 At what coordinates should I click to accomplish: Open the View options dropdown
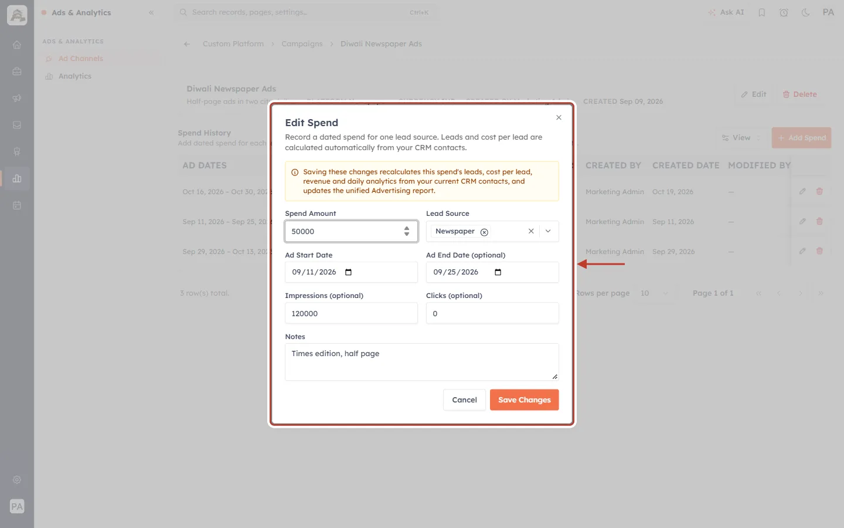coord(741,138)
